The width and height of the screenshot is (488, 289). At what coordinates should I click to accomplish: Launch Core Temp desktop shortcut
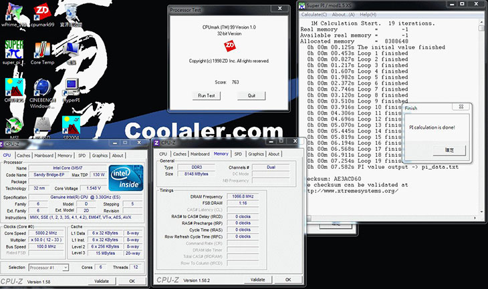[x=42, y=52]
